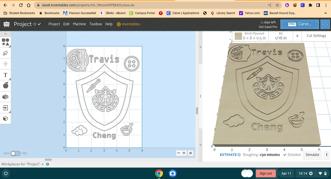This screenshot has height=179, width=331.
Task: Click the vertical canvas scrollbar handle
Action: pos(197,111)
